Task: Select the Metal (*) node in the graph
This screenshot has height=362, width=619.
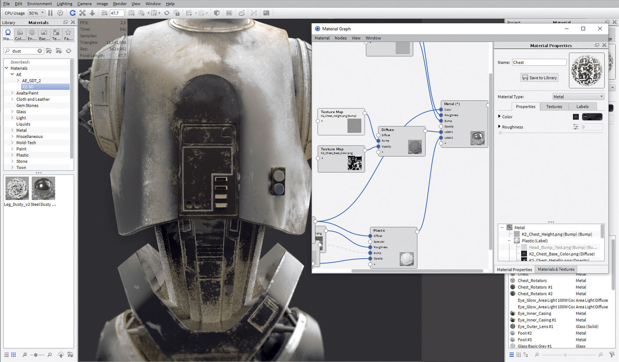Action: pos(464,124)
